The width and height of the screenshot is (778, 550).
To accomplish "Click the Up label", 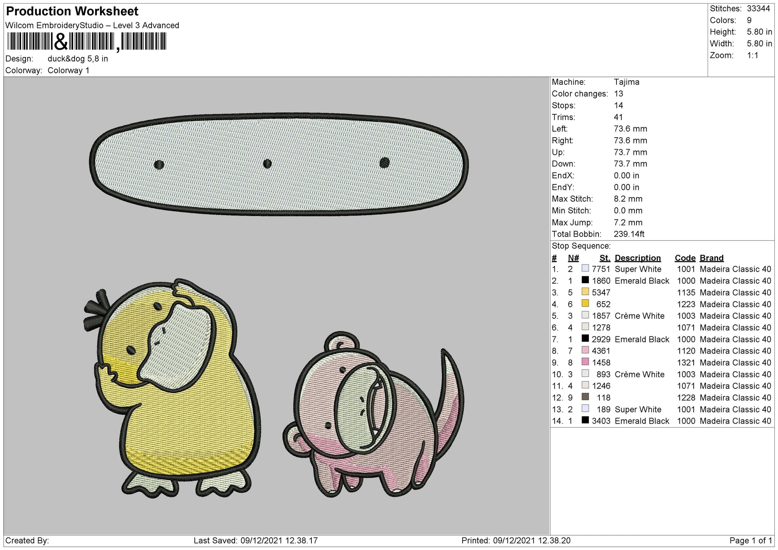I will [x=558, y=152].
